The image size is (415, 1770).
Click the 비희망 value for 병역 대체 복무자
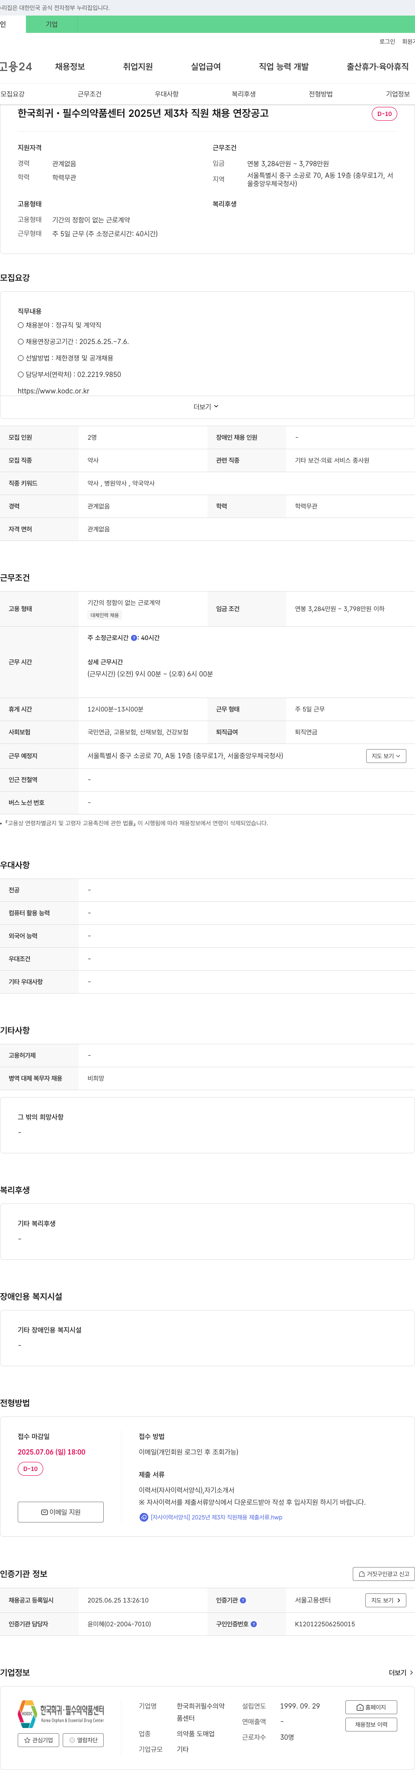click(96, 1079)
